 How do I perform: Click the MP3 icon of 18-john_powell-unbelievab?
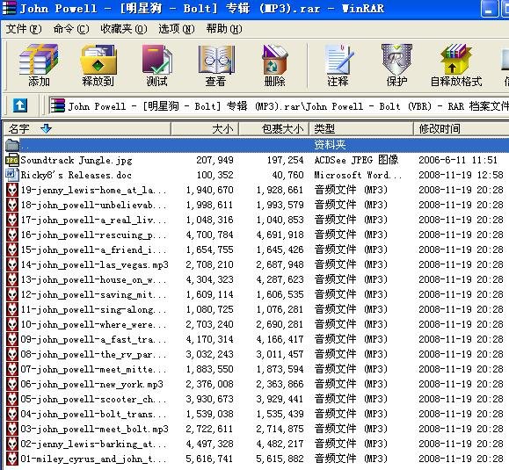[x=12, y=205]
